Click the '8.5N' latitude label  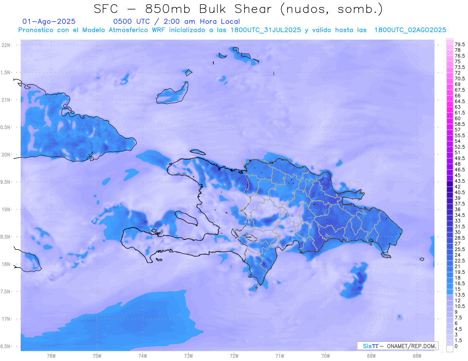(6, 237)
